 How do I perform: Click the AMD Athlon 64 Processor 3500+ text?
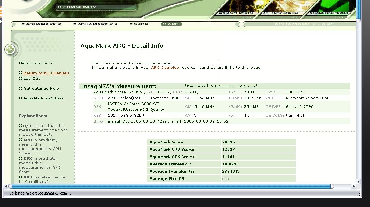[x=145, y=98]
